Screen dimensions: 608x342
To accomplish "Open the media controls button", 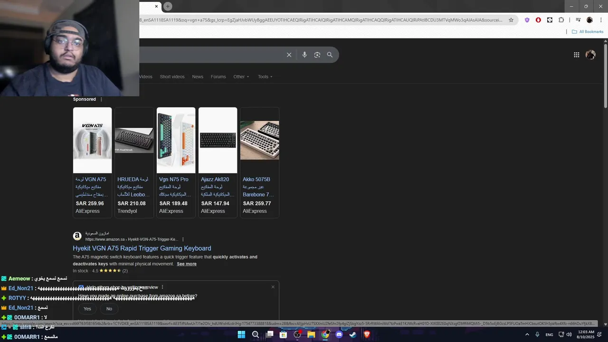I will click(578, 20).
